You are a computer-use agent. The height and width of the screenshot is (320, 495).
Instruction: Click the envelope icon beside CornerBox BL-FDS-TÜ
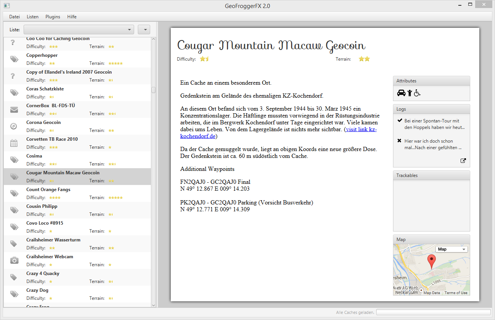pos(14,110)
